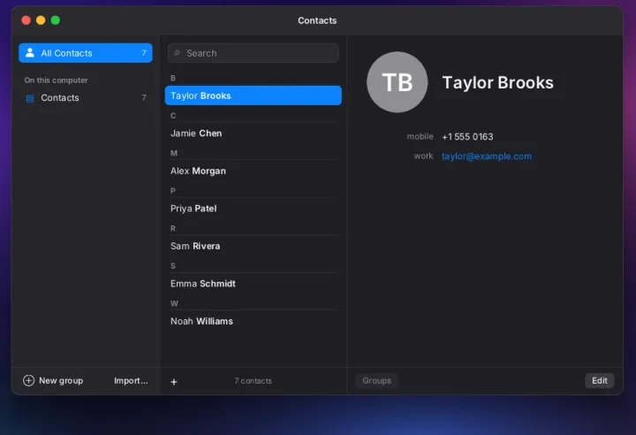
Task: Select Emma Schmidt contact
Action: [254, 284]
